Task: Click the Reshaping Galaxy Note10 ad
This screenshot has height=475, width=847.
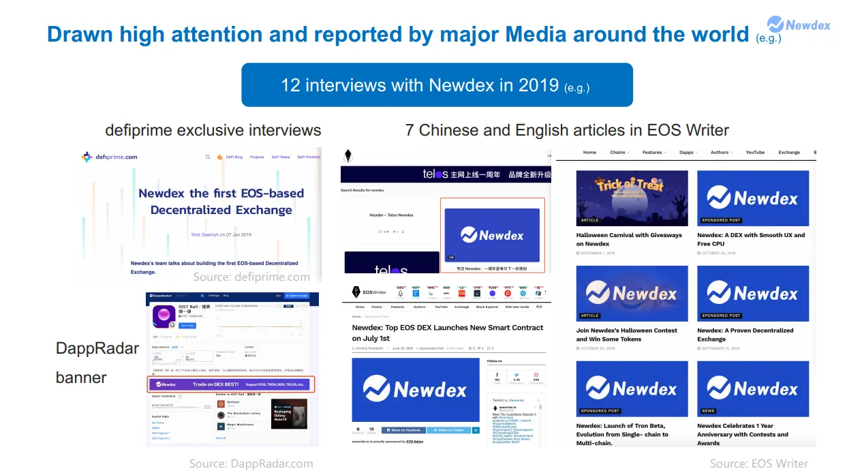Action: 289,414
